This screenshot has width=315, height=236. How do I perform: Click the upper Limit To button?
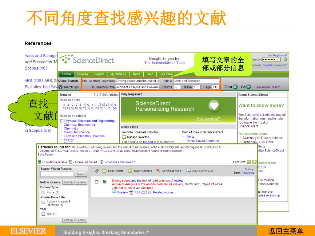coord(68,182)
